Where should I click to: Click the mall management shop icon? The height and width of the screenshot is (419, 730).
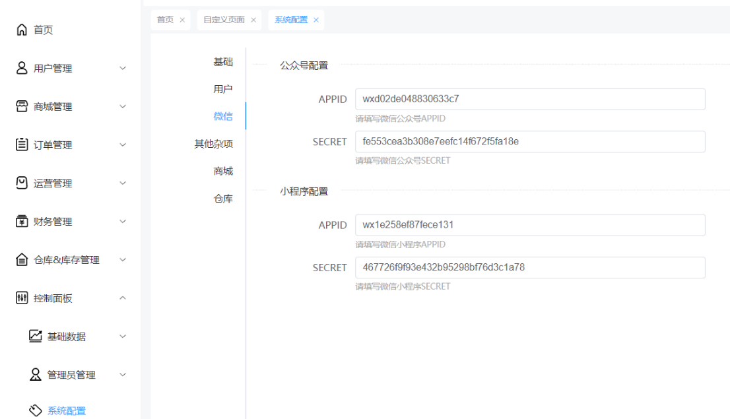click(x=22, y=106)
